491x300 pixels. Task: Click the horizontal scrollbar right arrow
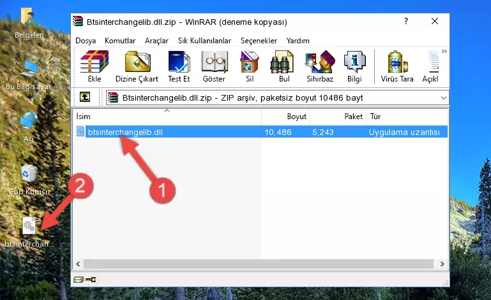442,264
